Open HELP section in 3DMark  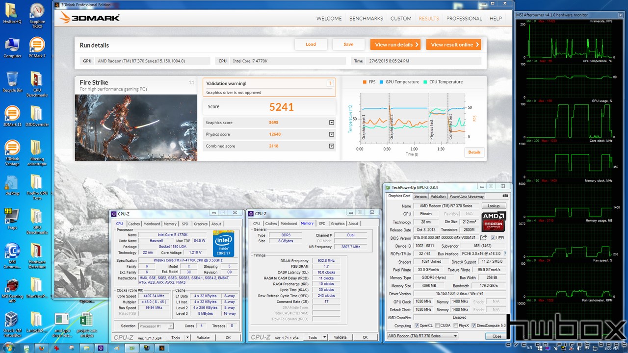click(496, 19)
